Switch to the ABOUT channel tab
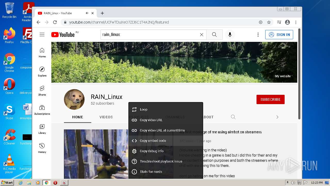The image size is (330, 186). 208,117
